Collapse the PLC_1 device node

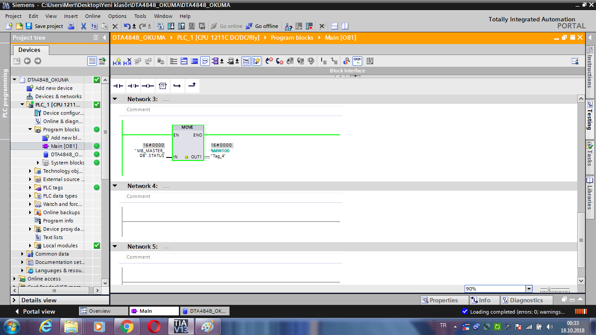click(x=22, y=105)
